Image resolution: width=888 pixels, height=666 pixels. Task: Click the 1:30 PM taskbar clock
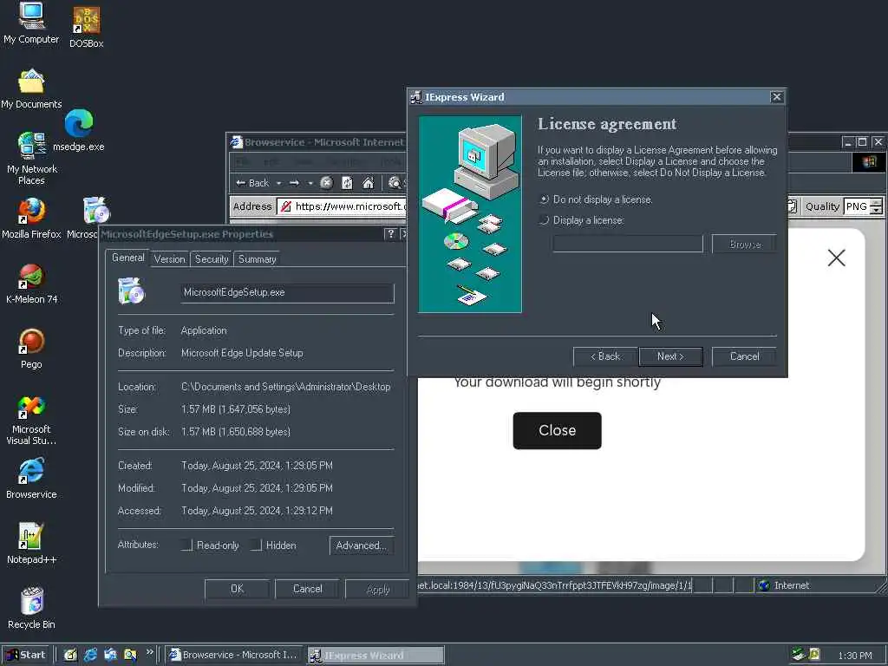[x=855, y=656]
